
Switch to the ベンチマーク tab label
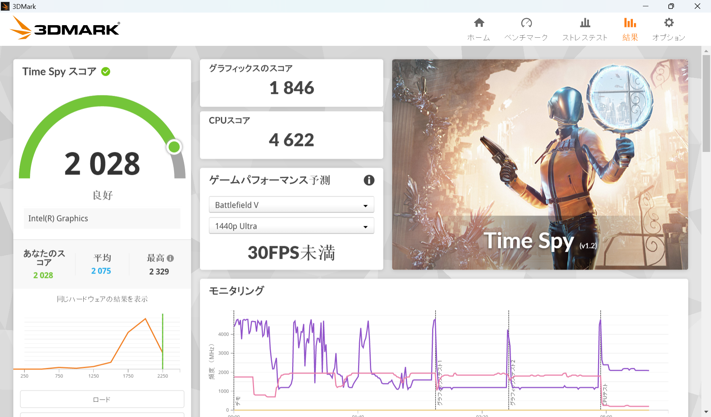(x=526, y=38)
